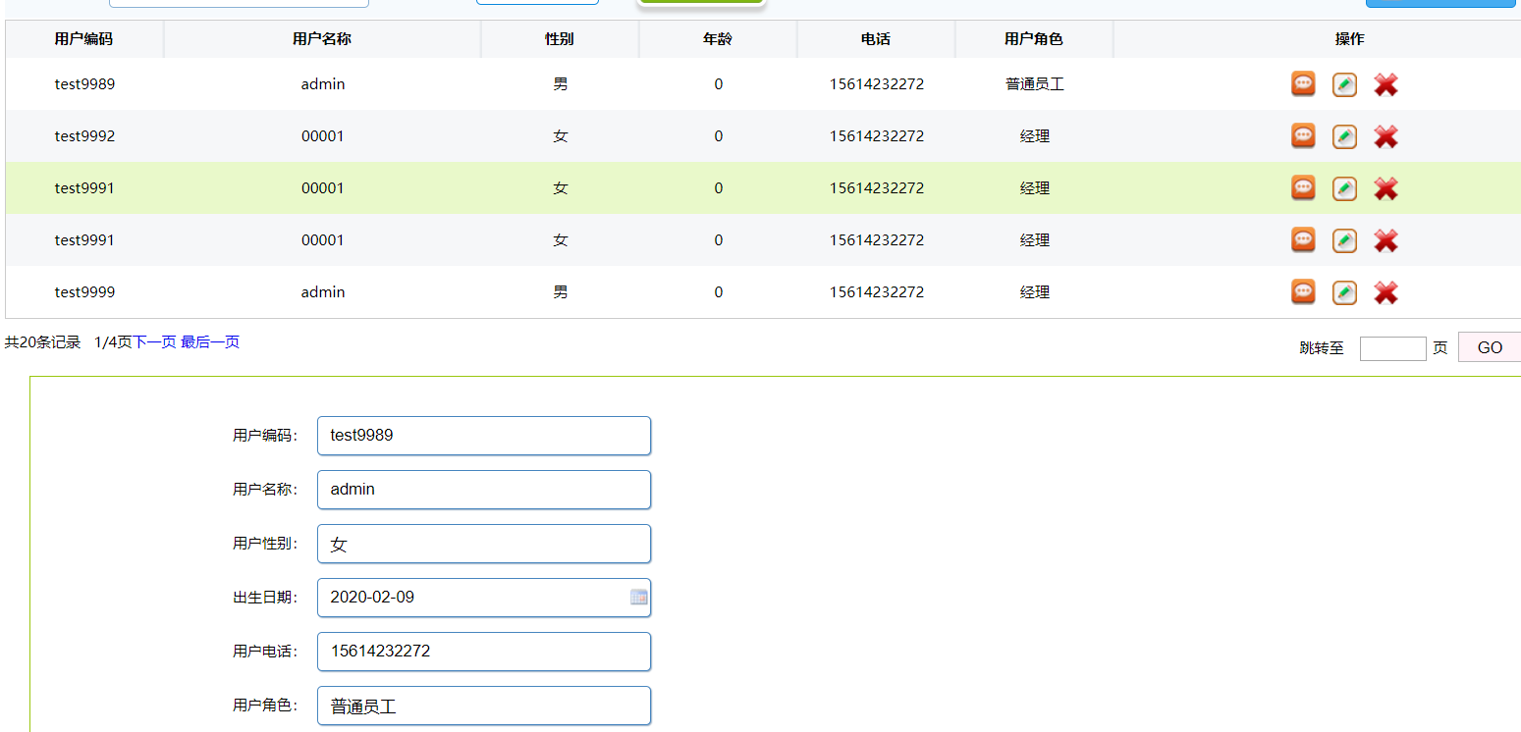
Task: Edit user test9992 with pencil icon
Action: pyautogui.click(x=1344, y=137)
